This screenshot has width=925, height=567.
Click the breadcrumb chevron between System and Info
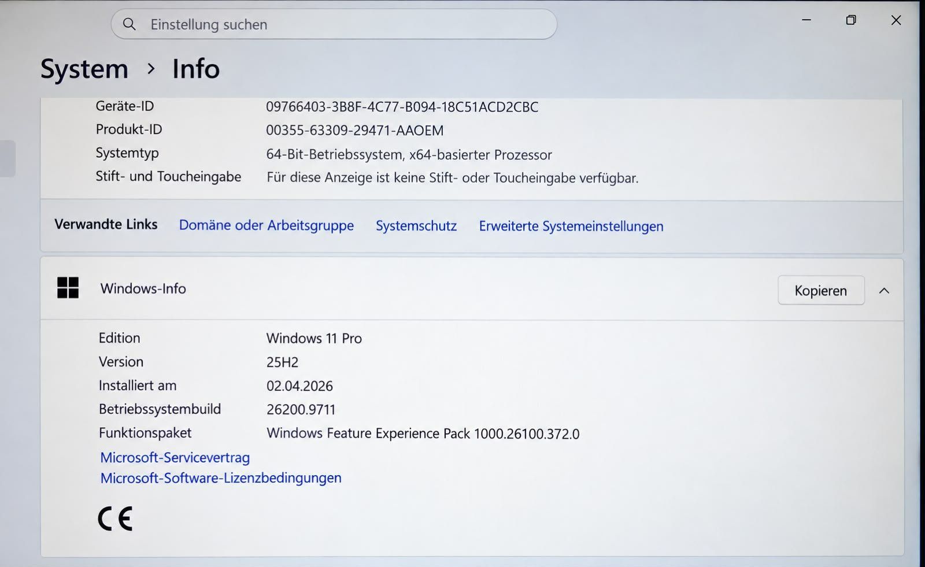pyautogui.click(x=151, y=69)
